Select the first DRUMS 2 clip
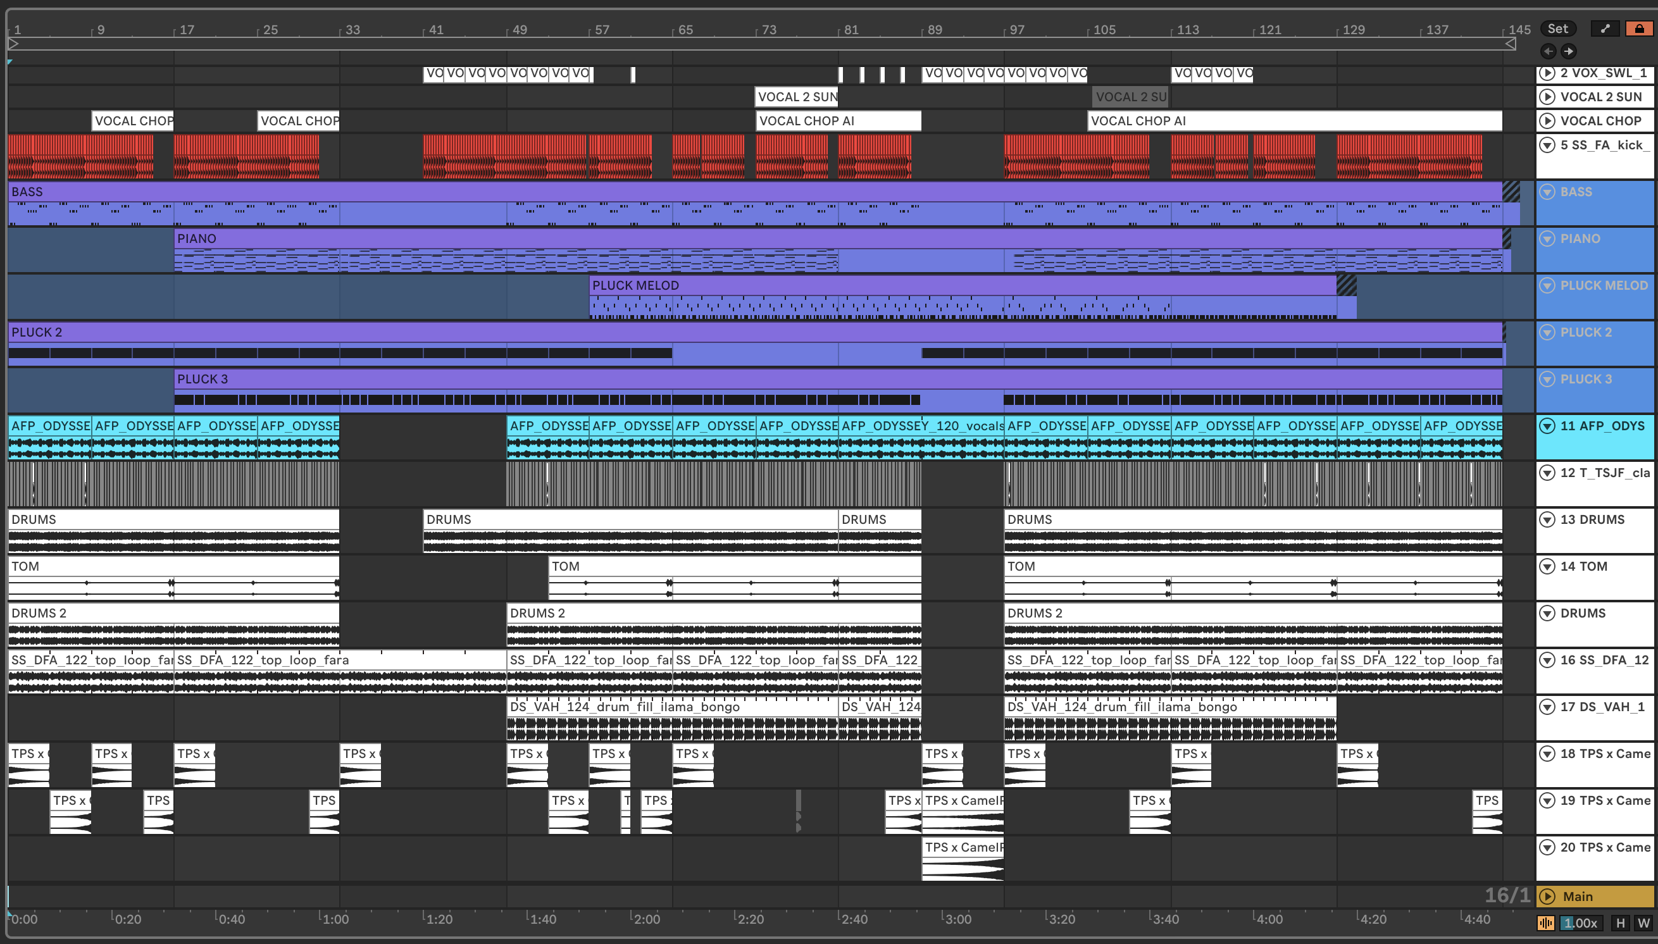The height and width of the screenshot is (944, 1658). coord(174,624)
